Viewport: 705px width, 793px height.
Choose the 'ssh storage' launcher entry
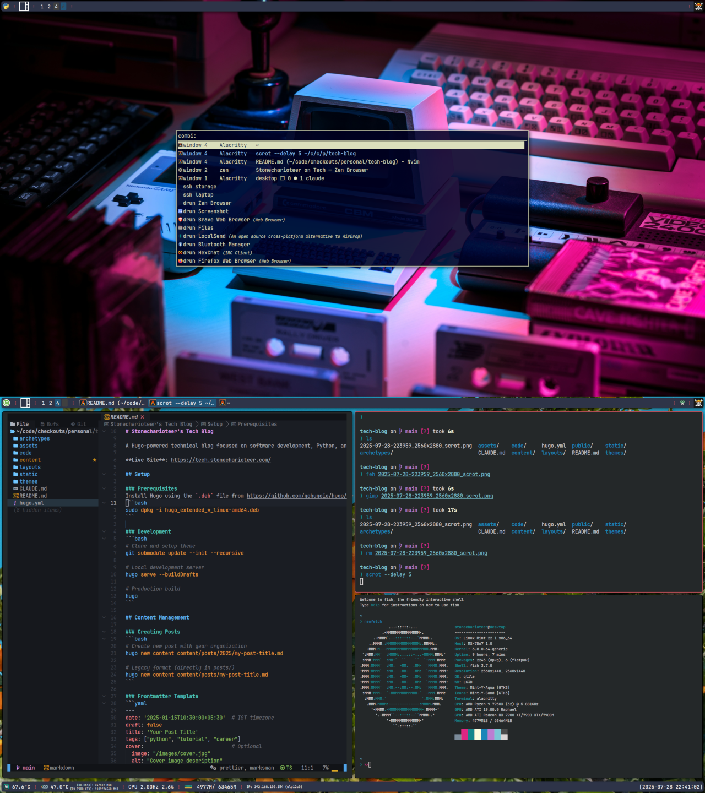pos(199,187)
